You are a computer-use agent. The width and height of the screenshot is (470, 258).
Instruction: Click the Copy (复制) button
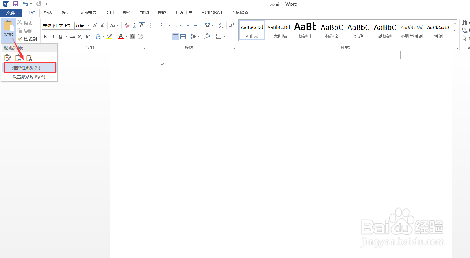pos(25,31)
